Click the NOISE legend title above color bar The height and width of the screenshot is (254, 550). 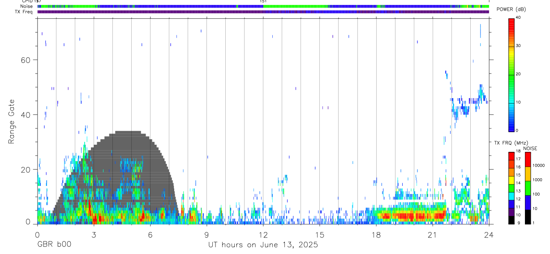pos(530,148)
